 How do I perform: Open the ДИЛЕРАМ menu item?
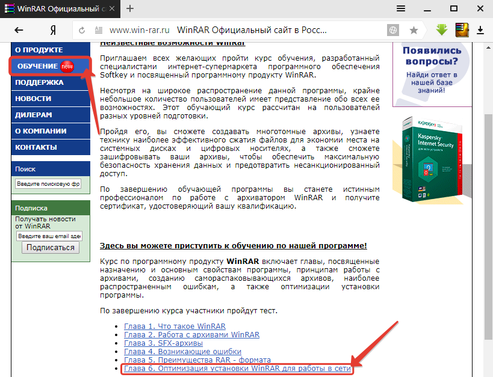(51, 115)
